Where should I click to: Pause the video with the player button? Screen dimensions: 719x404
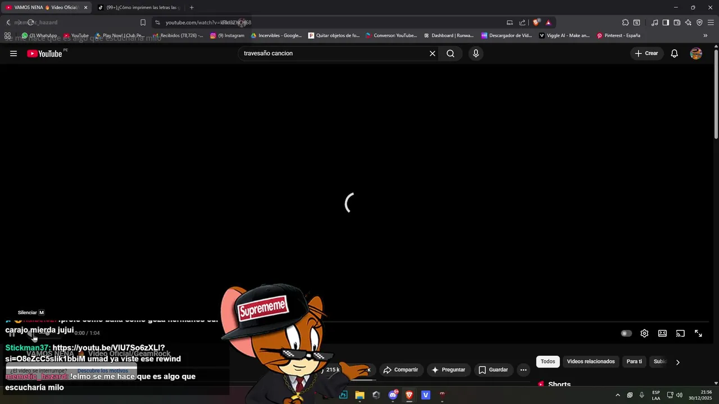pos(11,333)
